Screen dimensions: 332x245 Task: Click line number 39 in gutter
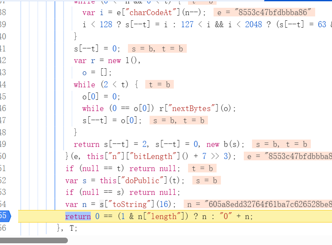coord(3,24)
